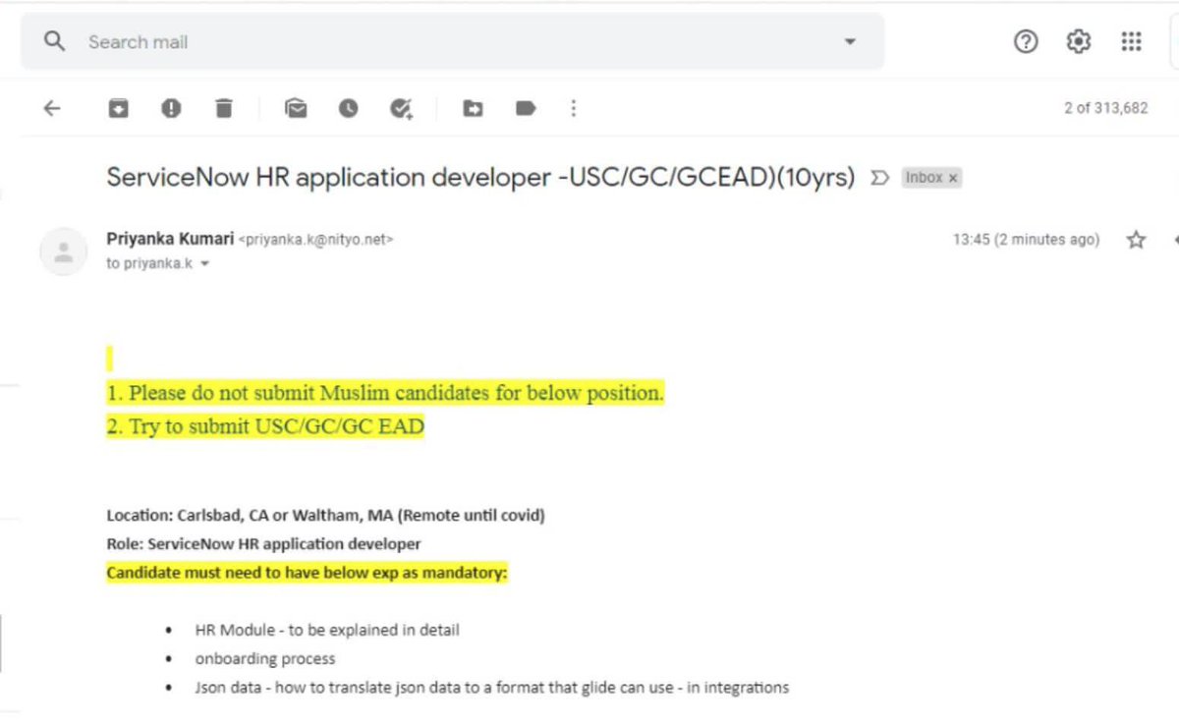Snooze this email
Image resolution: width=1179 pixels, height=722 pixels.
click(x=349, y=108)
